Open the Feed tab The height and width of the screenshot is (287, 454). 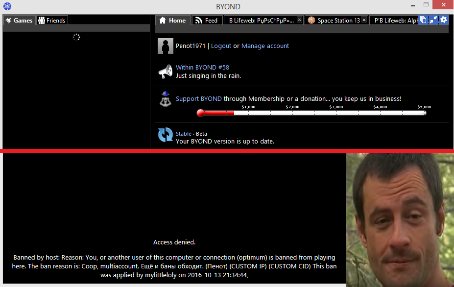pos(207,20)
